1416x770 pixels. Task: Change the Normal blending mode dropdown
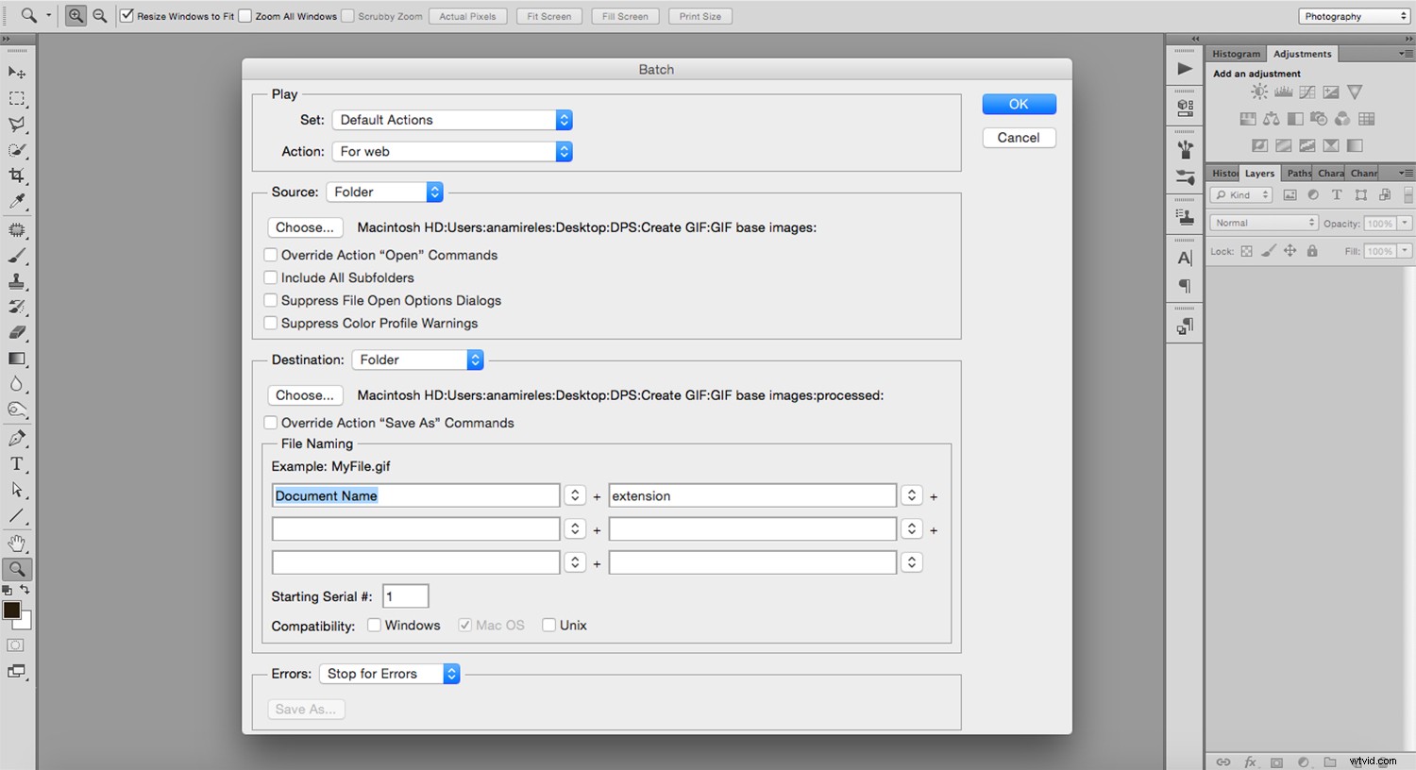click(x=1263, y=222)
